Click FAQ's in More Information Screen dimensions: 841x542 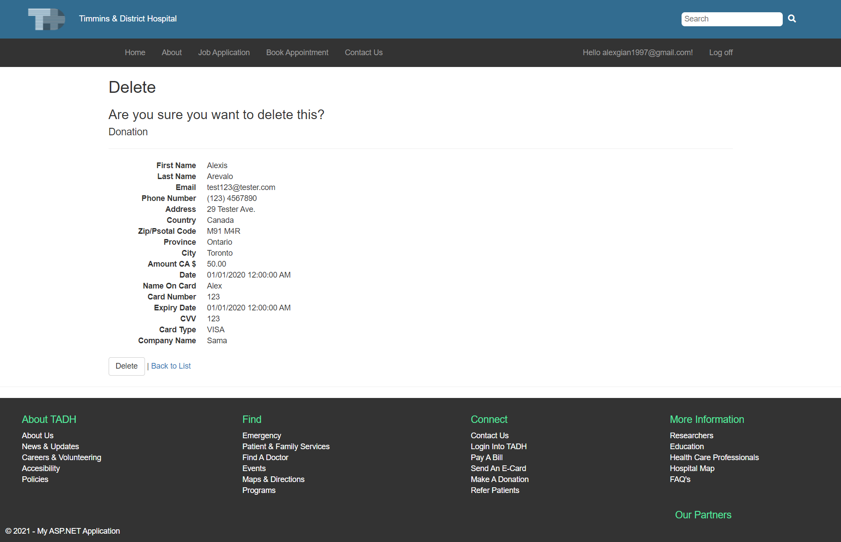[x=680, y=479]
